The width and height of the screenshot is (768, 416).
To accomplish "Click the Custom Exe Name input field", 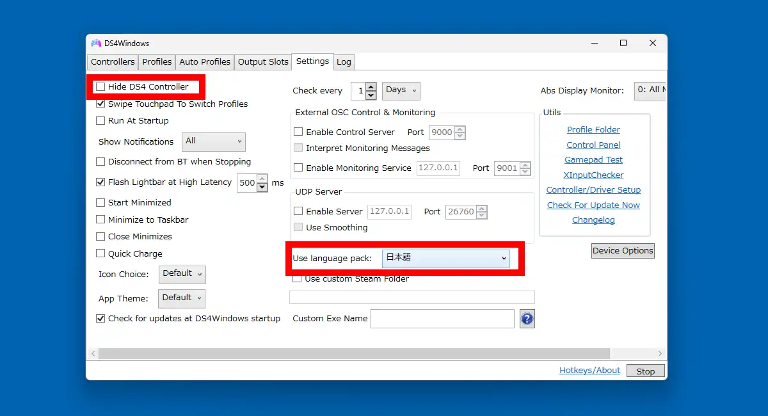I will [x=442, y=318].
